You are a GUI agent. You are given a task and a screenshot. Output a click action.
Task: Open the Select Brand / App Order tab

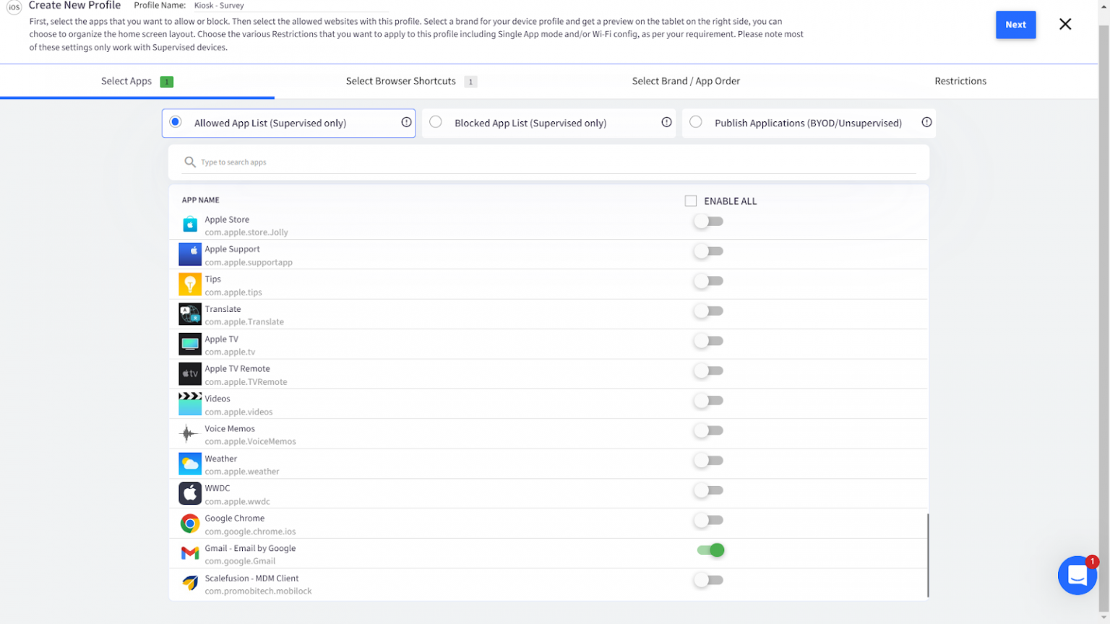[686, 81]
